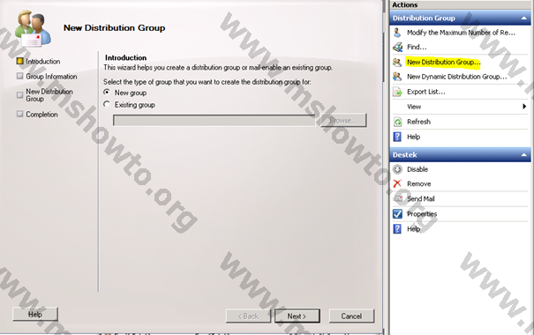Click the Find binoculars icon
The image size is (534, 335).
(x=397, y=47)
